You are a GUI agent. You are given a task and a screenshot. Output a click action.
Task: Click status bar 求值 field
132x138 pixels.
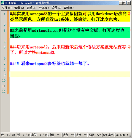[55, 135]
